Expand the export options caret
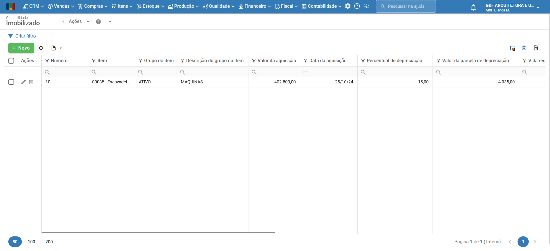550x251 pixels. [x=61, y=48]
